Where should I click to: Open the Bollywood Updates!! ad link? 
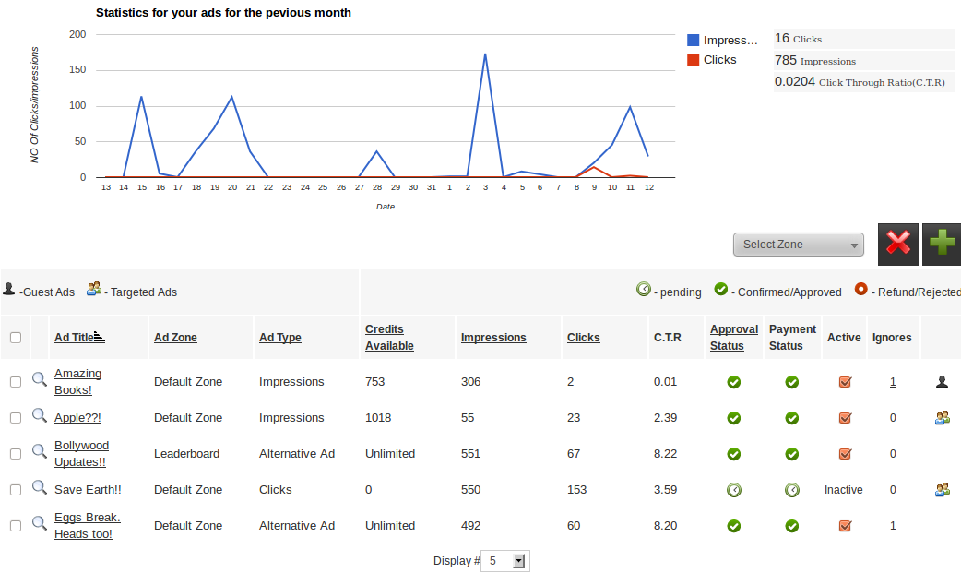point(81,453)
